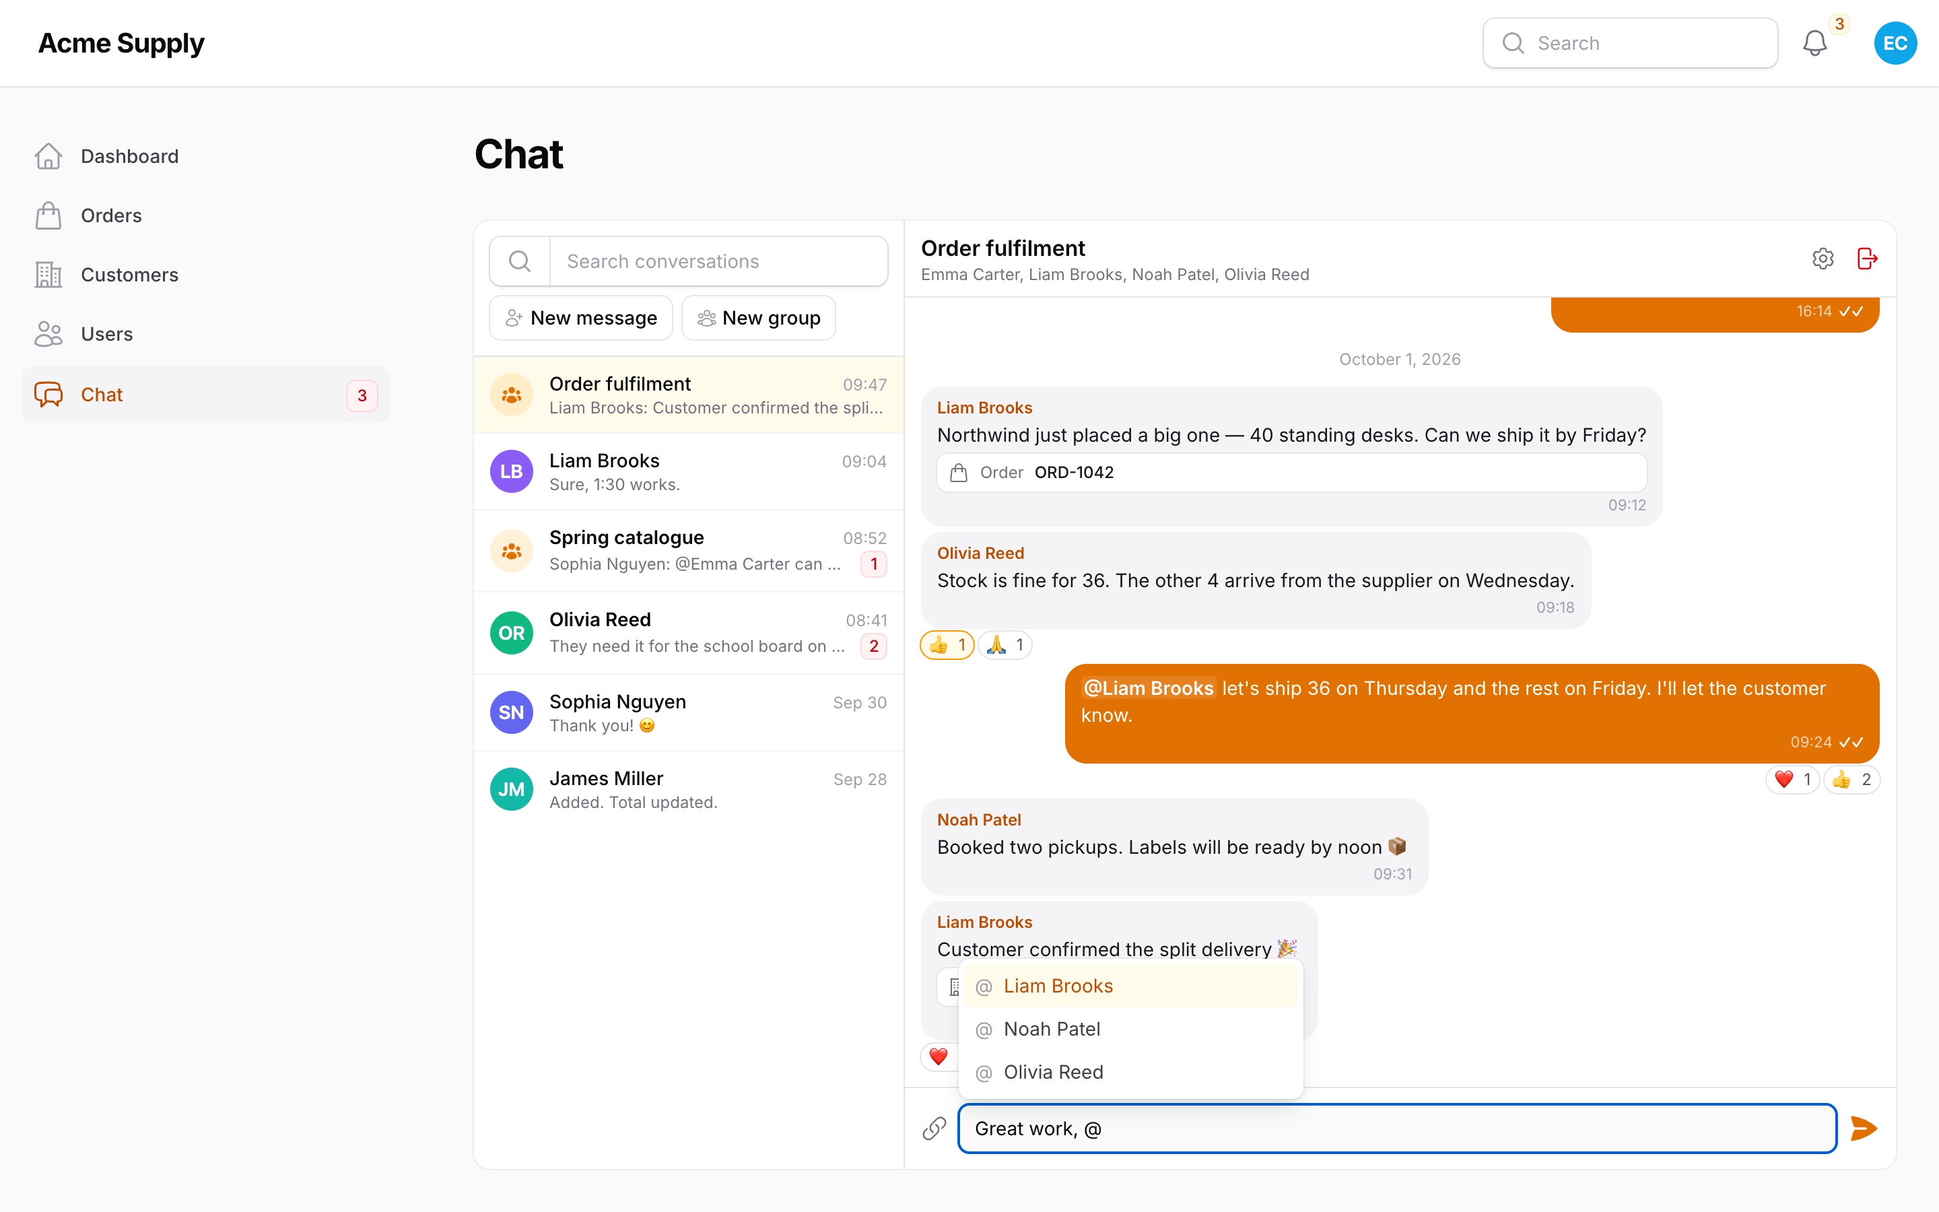Screen dimensions: 1939x1212
Task: Open Chat in sidebar
Action: pos(205,395)
